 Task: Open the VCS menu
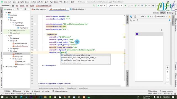pyautogui.click(x=61, y=2)
